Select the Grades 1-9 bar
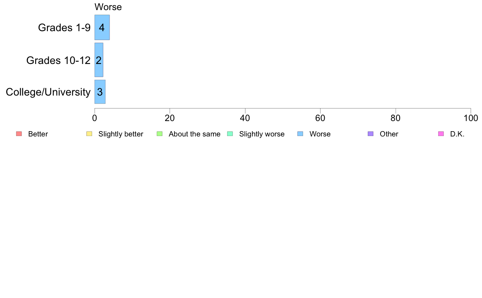The width and height of the screenshot is (482, 298). [x=102, y=27]
